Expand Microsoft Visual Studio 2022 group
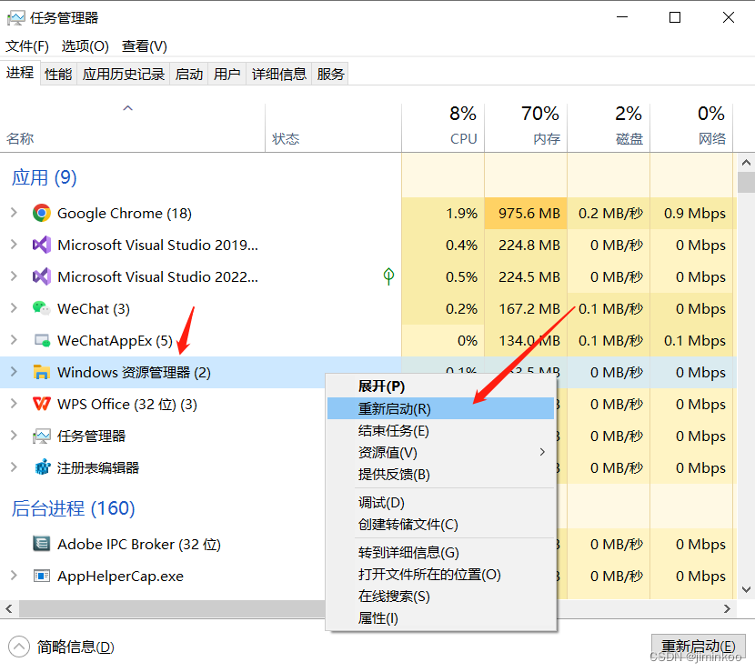Screen dimensions: 755x672 [x=14, y=276]
